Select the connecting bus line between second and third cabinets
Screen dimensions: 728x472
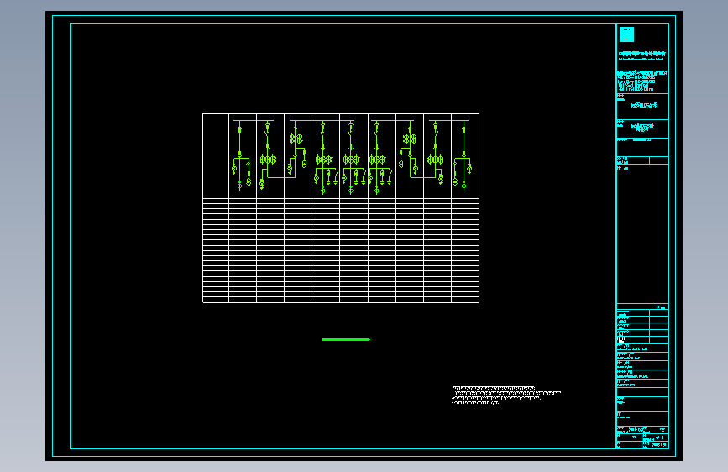(280, 177)
